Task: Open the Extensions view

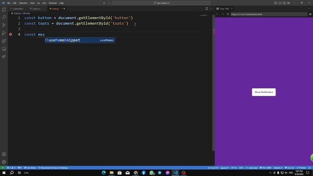Action: 4,41
